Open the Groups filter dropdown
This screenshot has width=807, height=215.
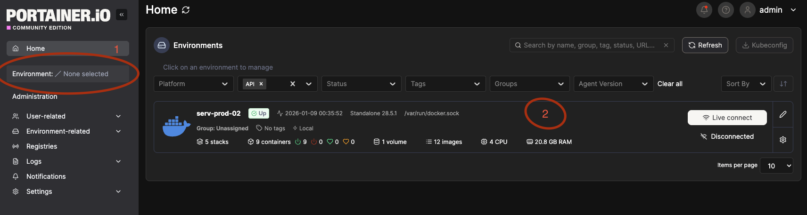click(529, 84)
